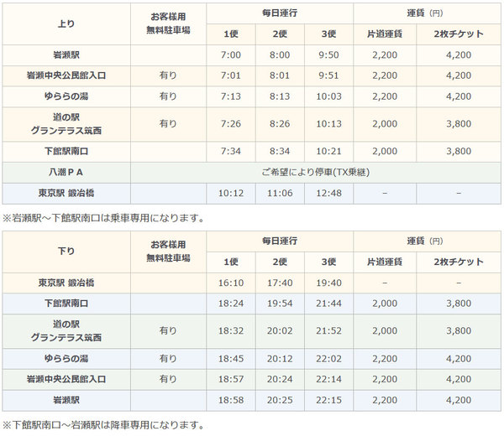Select the 7:00 departure time cell

click(x=230, y=55)
